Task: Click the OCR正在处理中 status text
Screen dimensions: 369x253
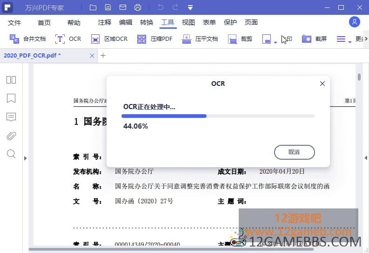Action: pos(149,107)
